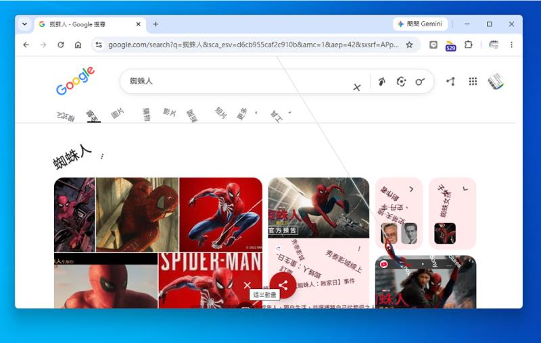Click the magnifier search icon
541x343 pixels.
tap(420, 82)
